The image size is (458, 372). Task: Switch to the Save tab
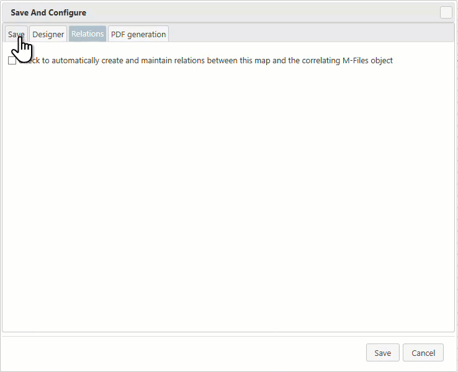[16, 34]
